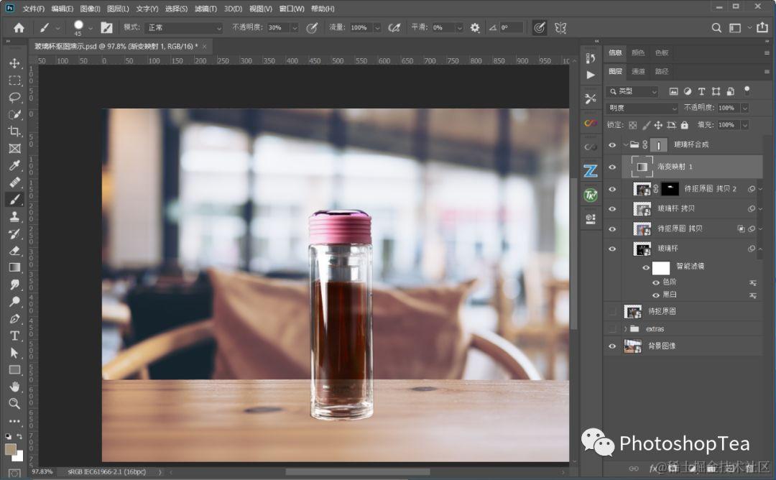Choose the Eraser tool
The height and width of the screenshot is (480, 776).
tap(14, 251)
